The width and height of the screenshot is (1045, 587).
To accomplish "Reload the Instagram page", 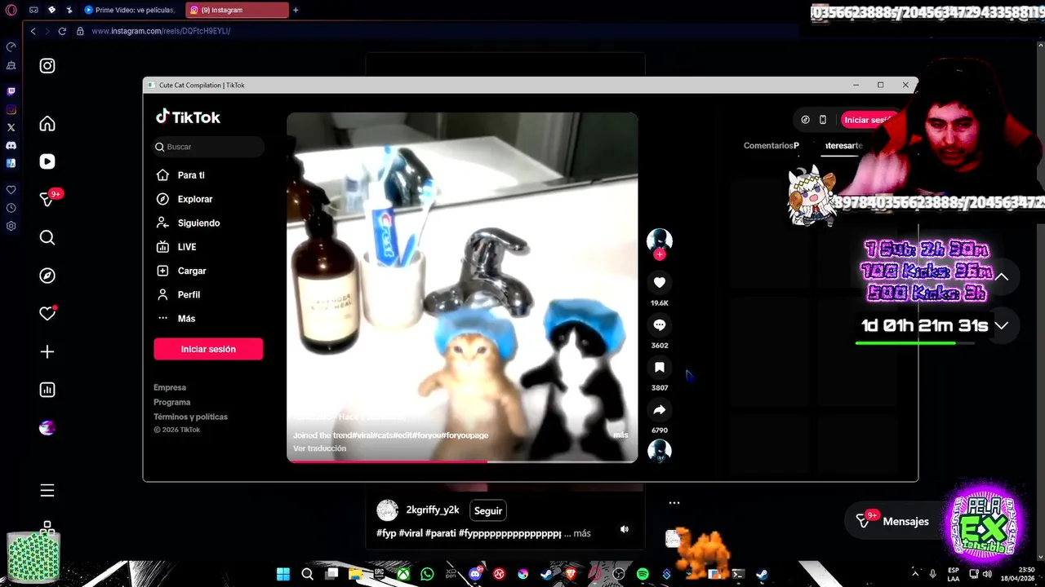I will pos(62,31).
